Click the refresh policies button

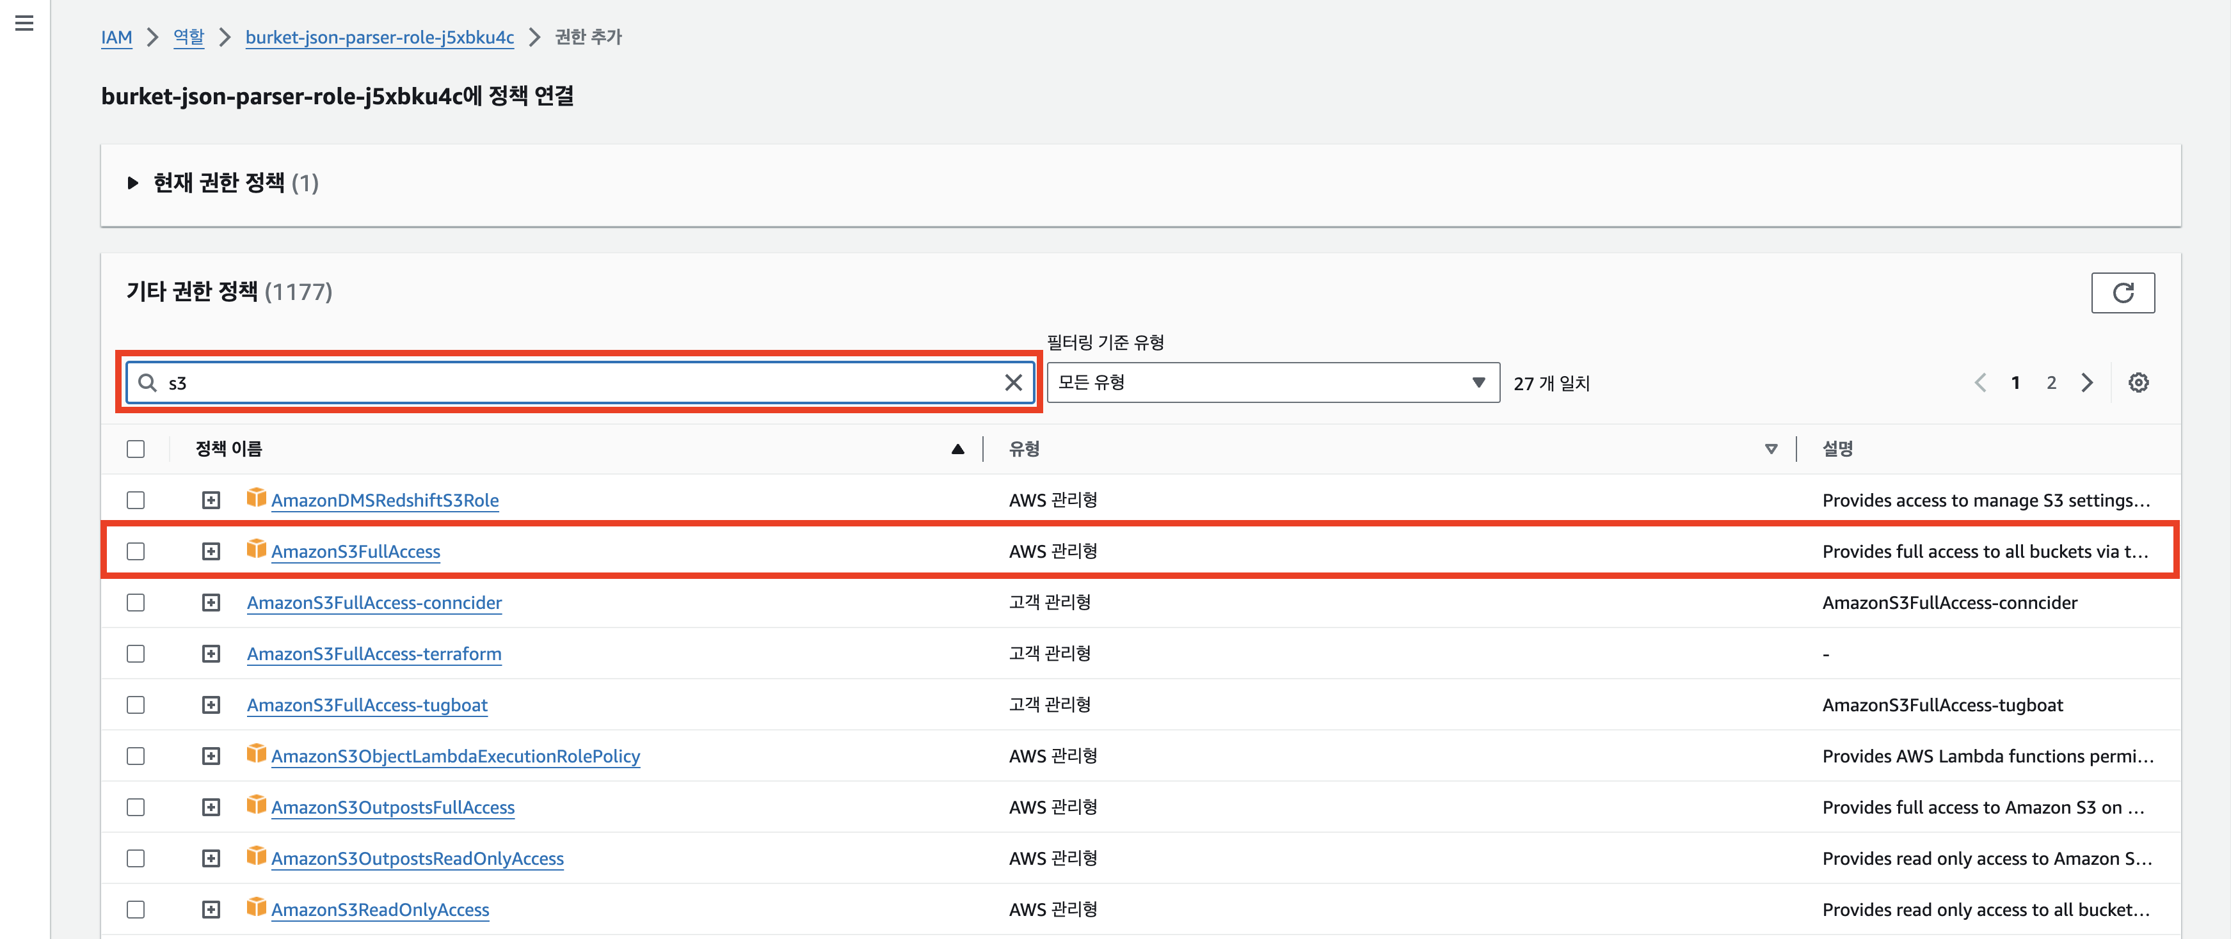click(2122, 292)
